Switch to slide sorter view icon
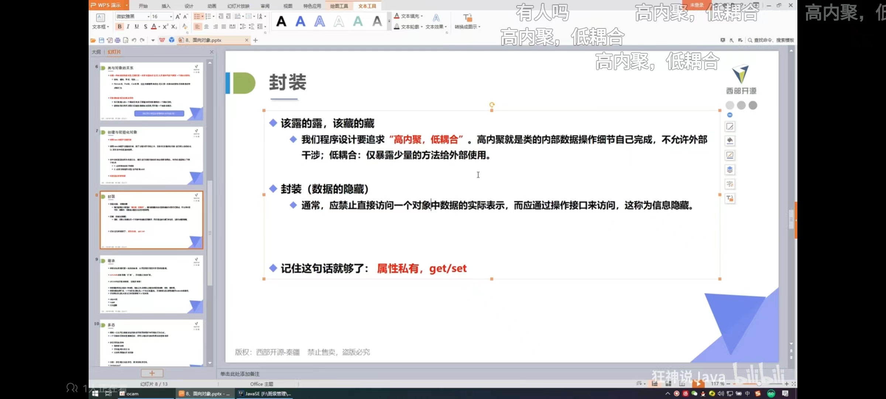 pos(668,384)
